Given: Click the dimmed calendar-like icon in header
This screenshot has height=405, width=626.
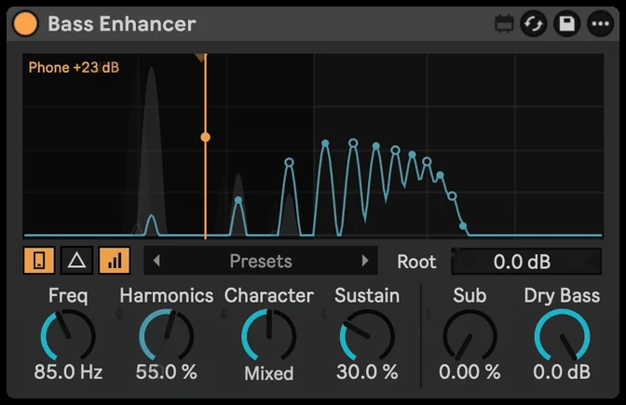Looking at the screenshot, I should click(x=504, y=24).
